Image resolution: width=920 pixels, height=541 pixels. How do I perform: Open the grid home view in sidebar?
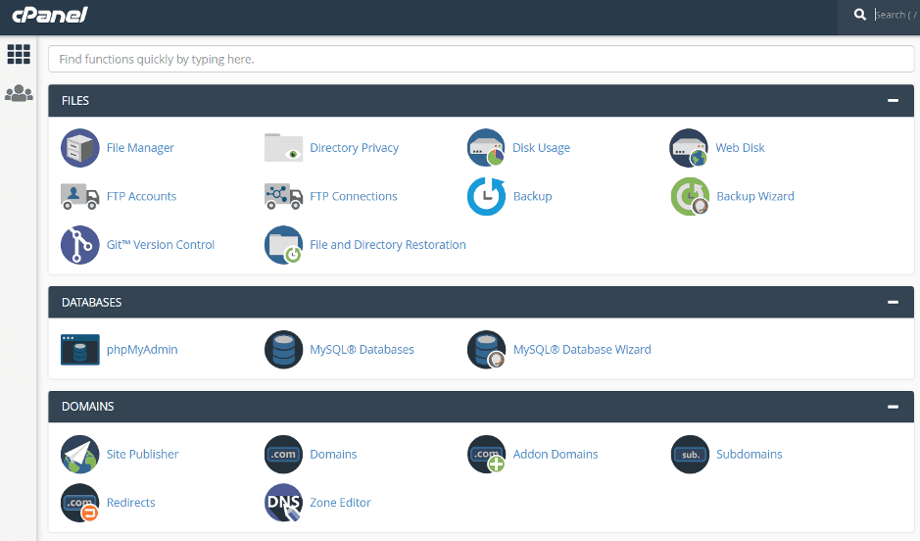point(19,55)
